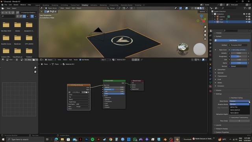The width and height of the screenshot is (252, 142).
Task: Click the outliner filter funnel icon
Action: (x=245, y=8)
